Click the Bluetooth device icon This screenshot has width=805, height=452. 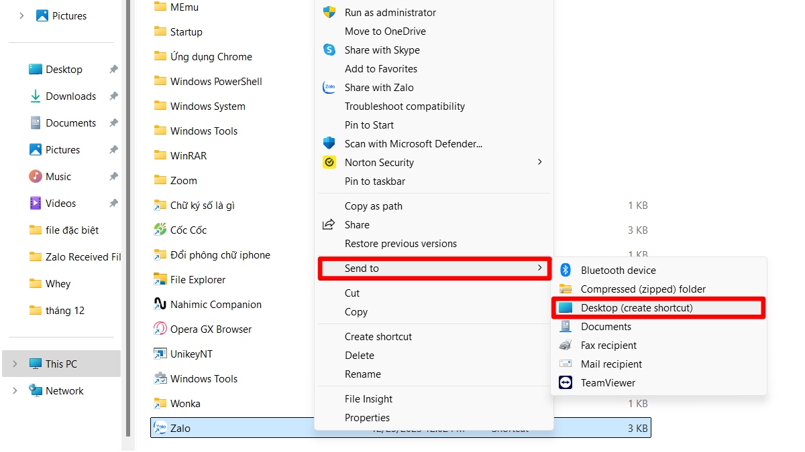(x=566, y=270)
